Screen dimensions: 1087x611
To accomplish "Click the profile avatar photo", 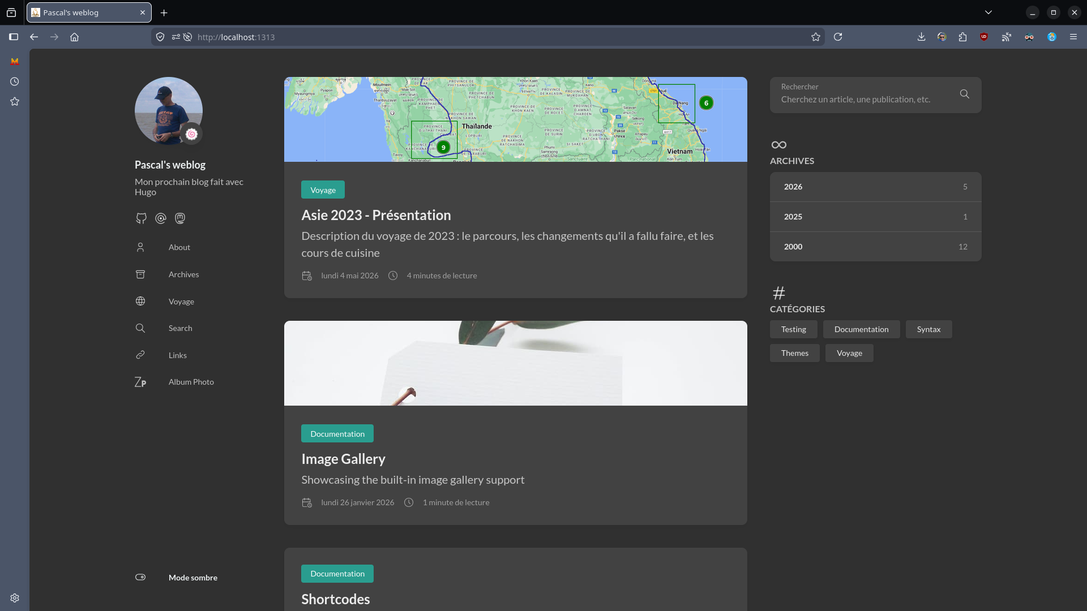I will [168, 110].
